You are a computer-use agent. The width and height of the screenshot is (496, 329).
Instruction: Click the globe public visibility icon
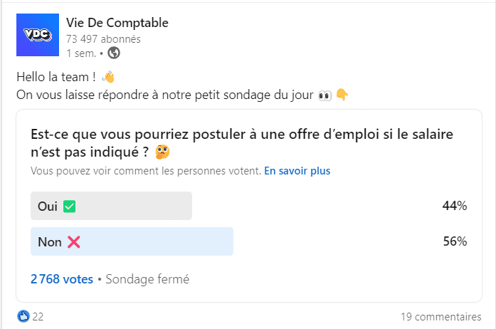[114, 53]
